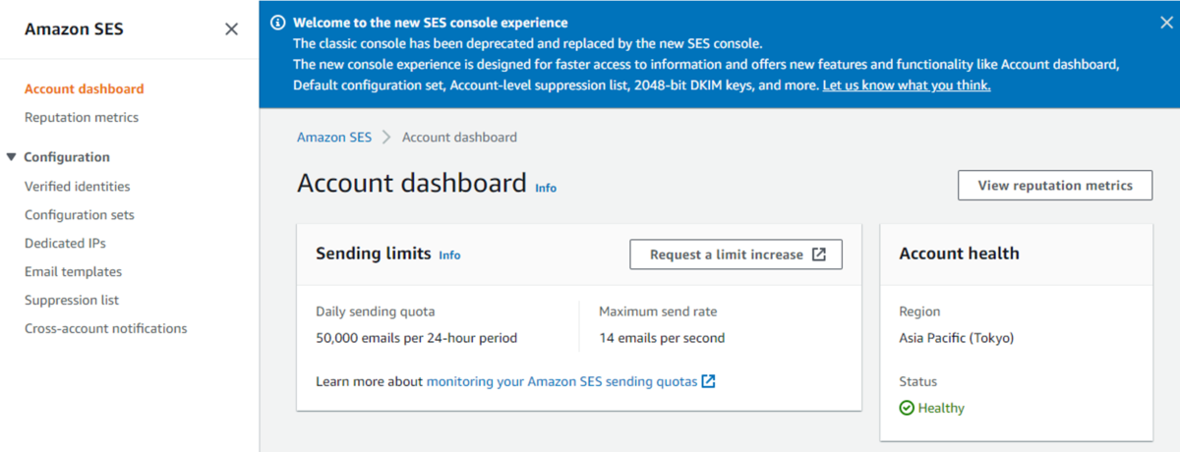Click the Amazon SES sidebar title

click(74, 29)
